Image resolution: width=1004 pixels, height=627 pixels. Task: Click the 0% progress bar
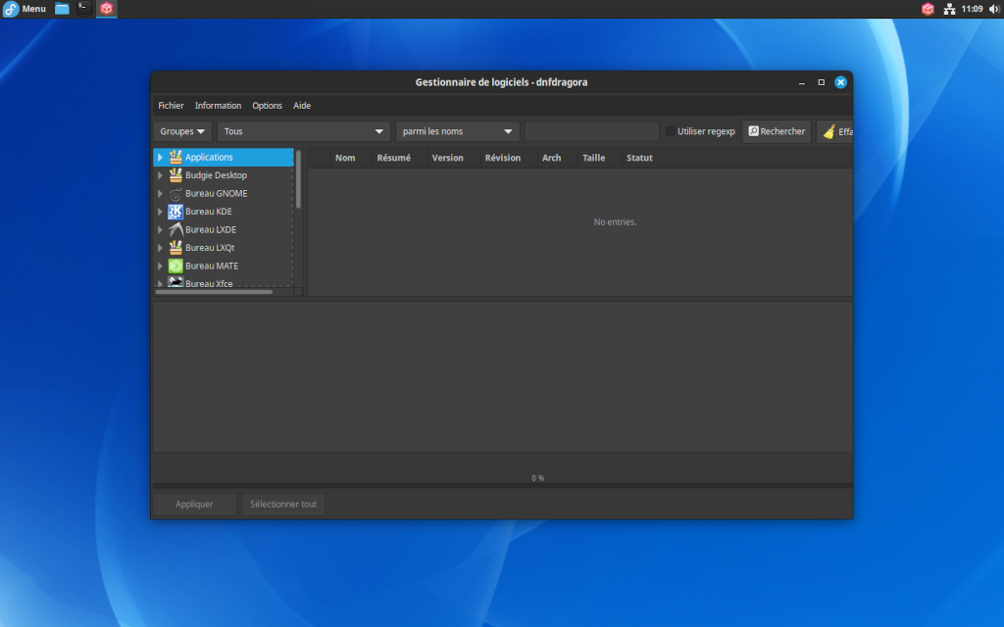click(x=537, y=477)
